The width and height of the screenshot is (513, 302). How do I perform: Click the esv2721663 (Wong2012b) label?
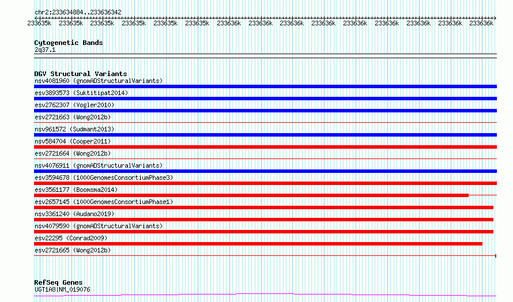[x=73, y=117]
